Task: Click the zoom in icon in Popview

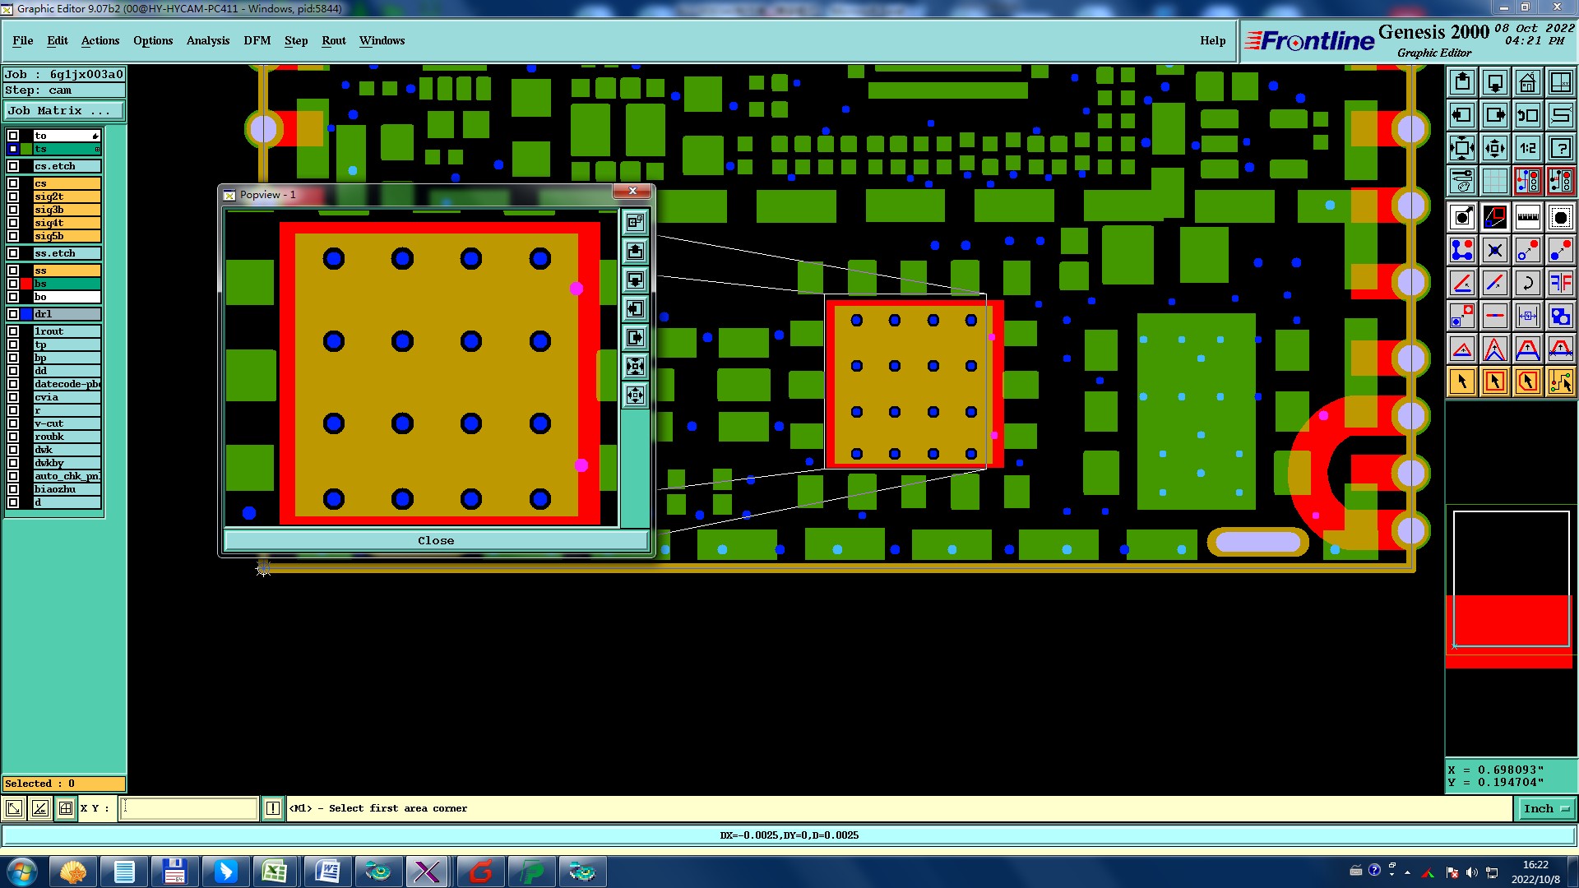Action: click(635, 367)
